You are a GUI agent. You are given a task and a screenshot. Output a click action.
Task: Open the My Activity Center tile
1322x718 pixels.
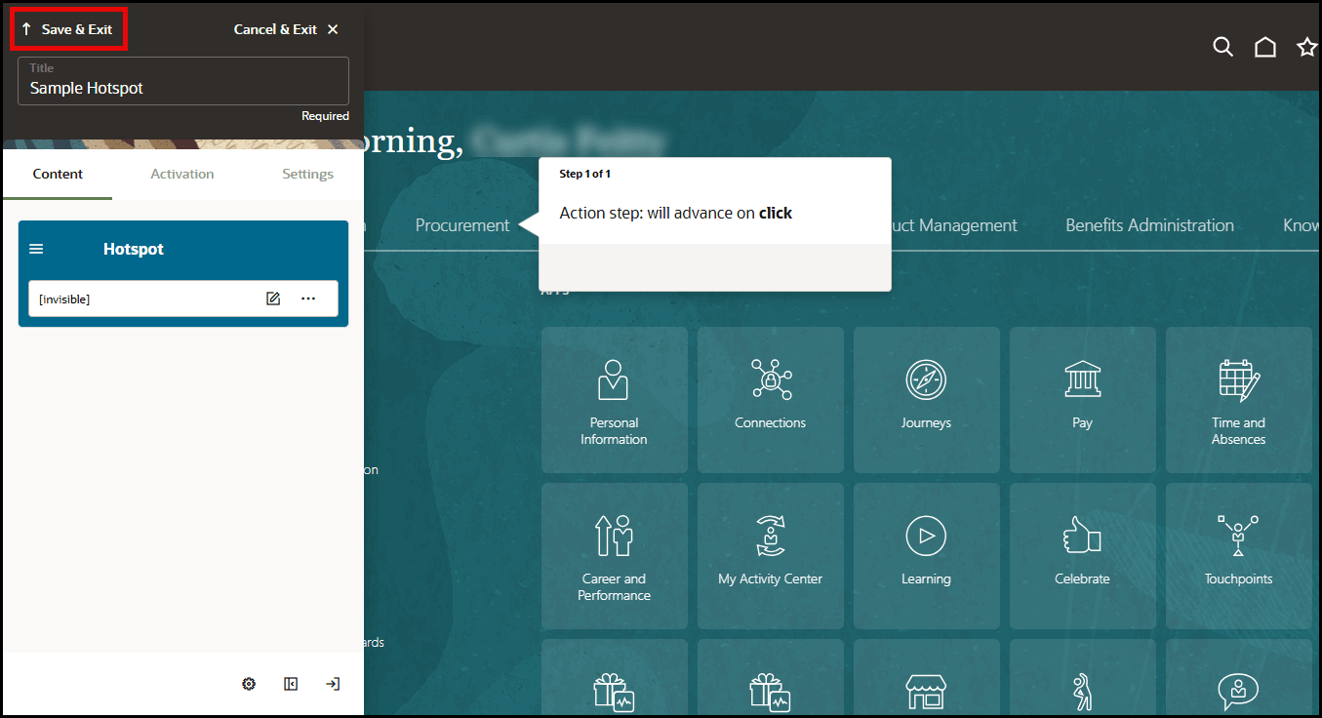pyautogui.click(x=771, y=556)
